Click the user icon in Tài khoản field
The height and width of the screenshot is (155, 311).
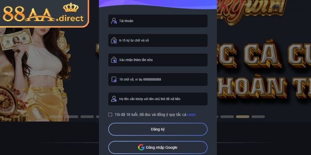point(114,21)
